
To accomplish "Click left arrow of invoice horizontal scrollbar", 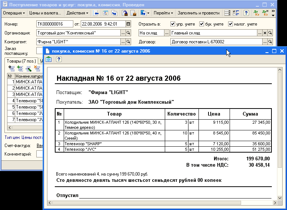I will point(50,203).
